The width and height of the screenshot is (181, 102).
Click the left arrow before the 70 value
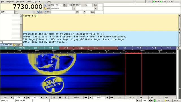(x=28, y=97)
